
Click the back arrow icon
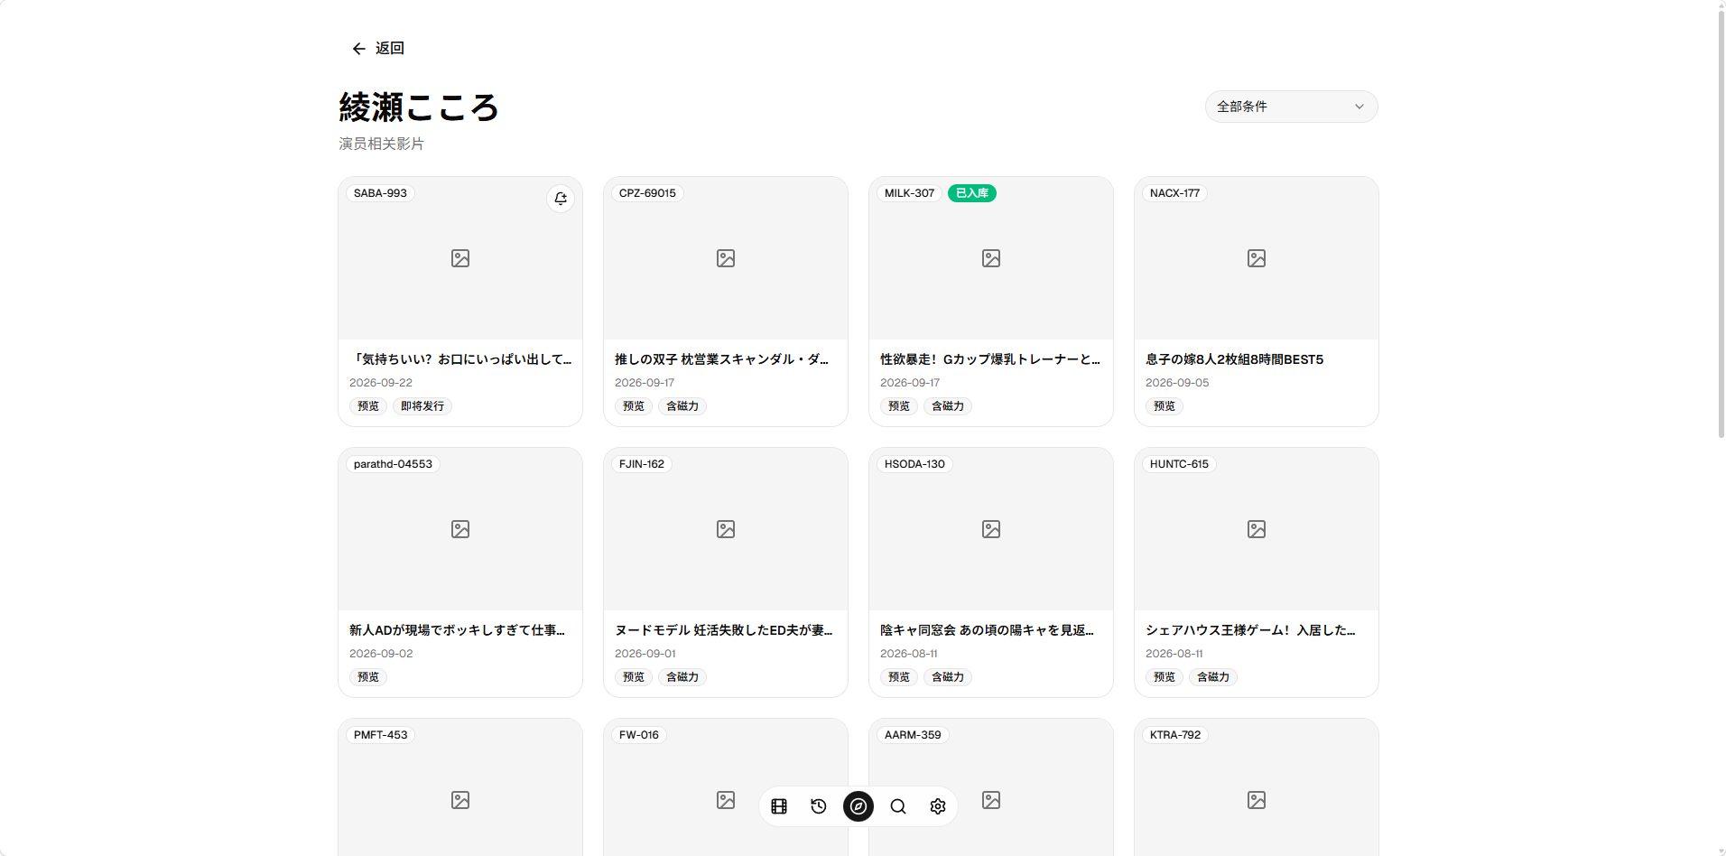click(x=358, y=49)
